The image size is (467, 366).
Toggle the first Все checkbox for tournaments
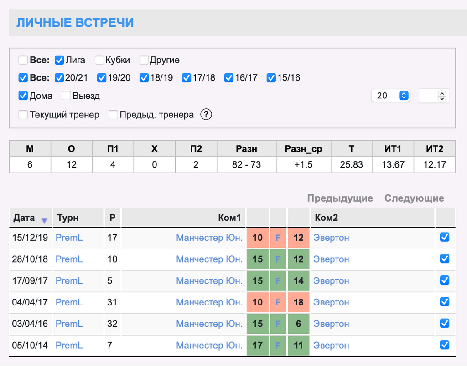[23, 60]
